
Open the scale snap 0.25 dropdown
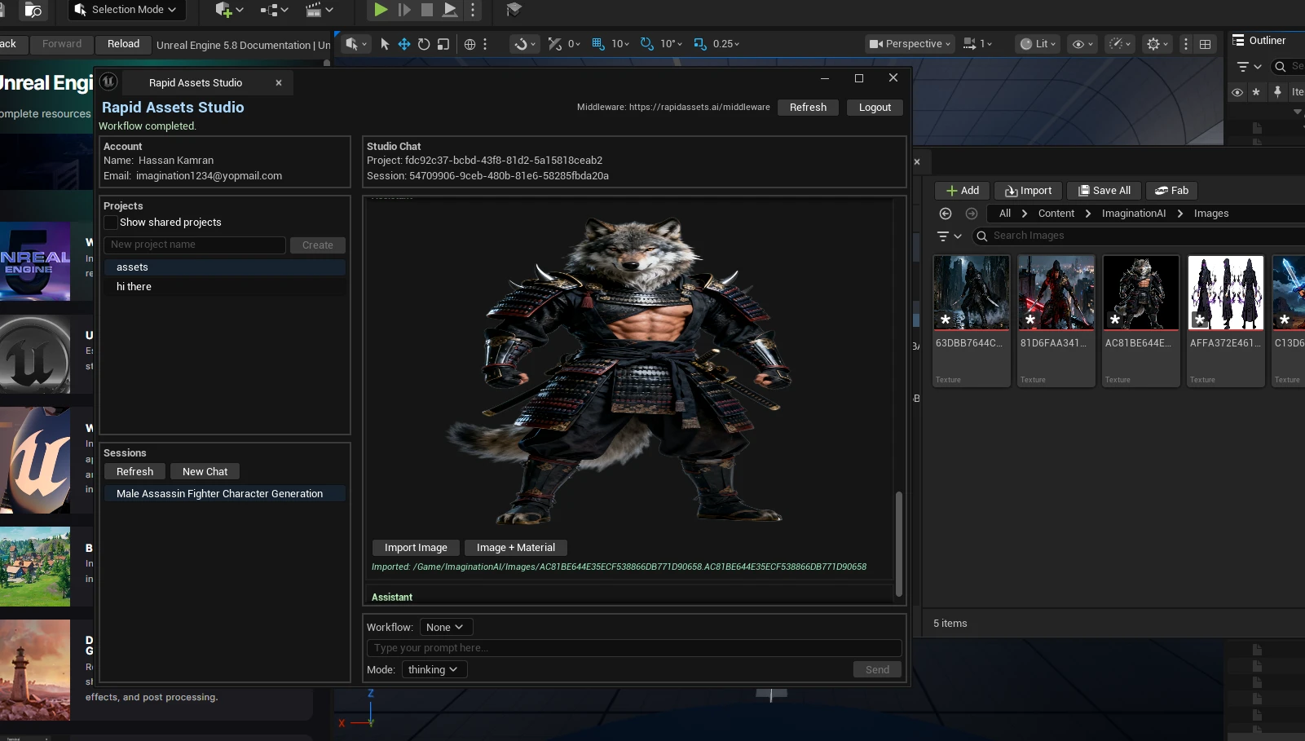(x=726, y=44)
